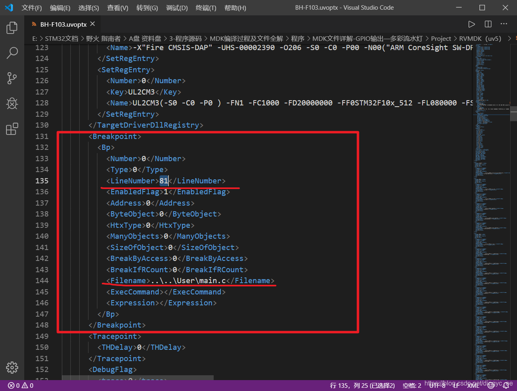Open the Run and Debug view

(12, 103)
